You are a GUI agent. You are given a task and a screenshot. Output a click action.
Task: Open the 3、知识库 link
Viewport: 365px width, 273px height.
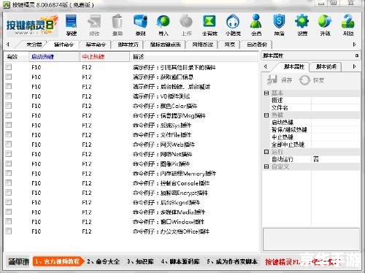(x=140, y=261)
